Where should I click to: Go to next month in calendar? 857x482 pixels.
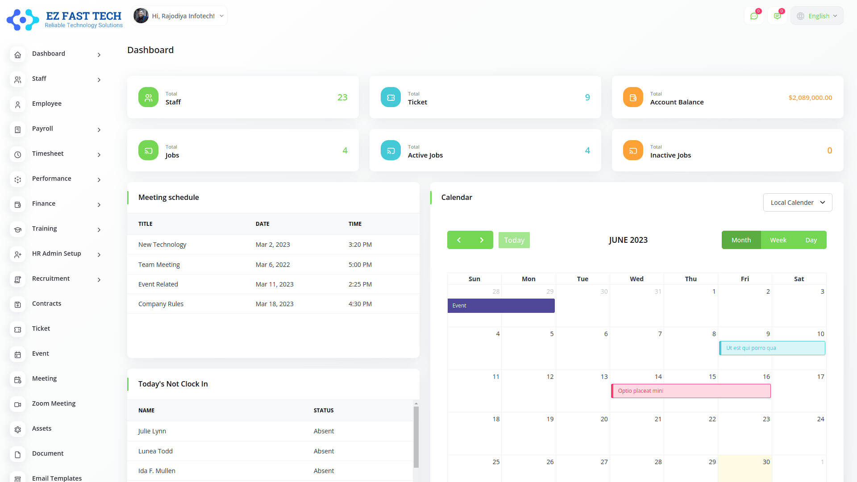click(x=482, y=240)
